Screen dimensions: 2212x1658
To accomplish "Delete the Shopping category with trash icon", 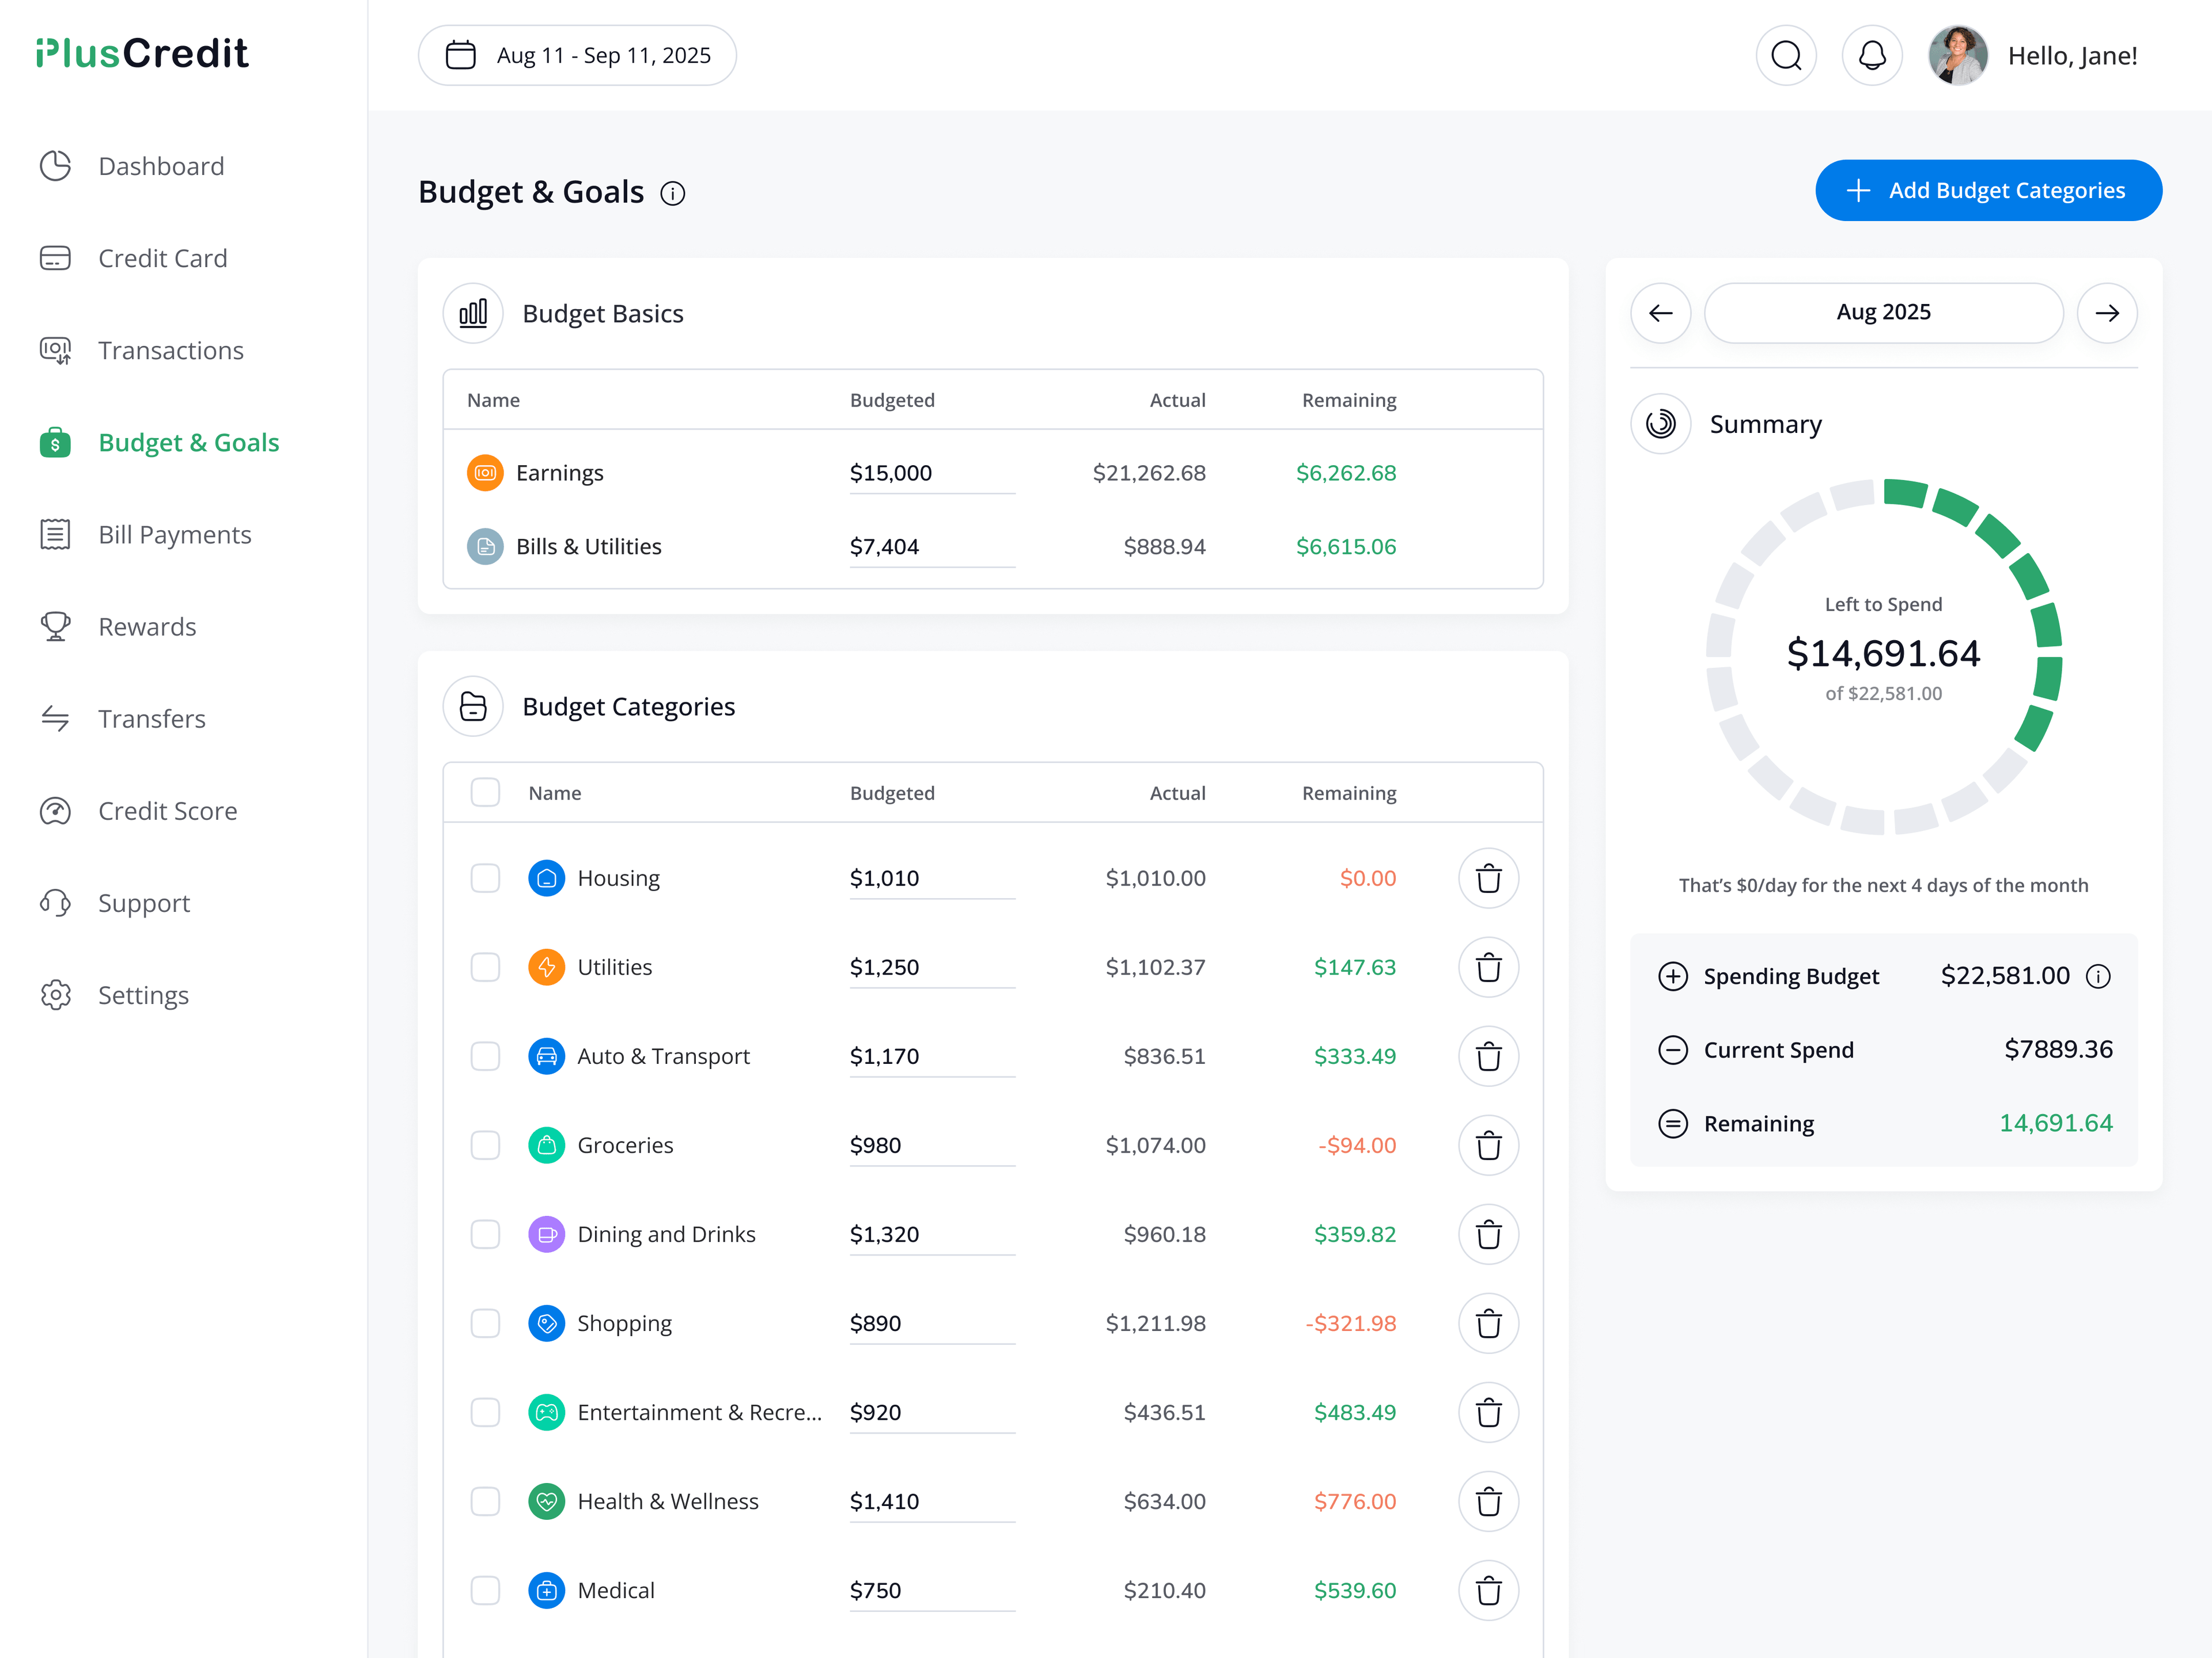I will tap(1488, 1323).
